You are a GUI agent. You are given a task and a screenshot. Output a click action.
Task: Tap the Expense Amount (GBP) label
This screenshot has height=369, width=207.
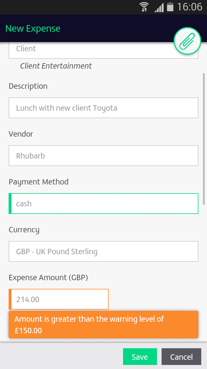coord(48,278)
